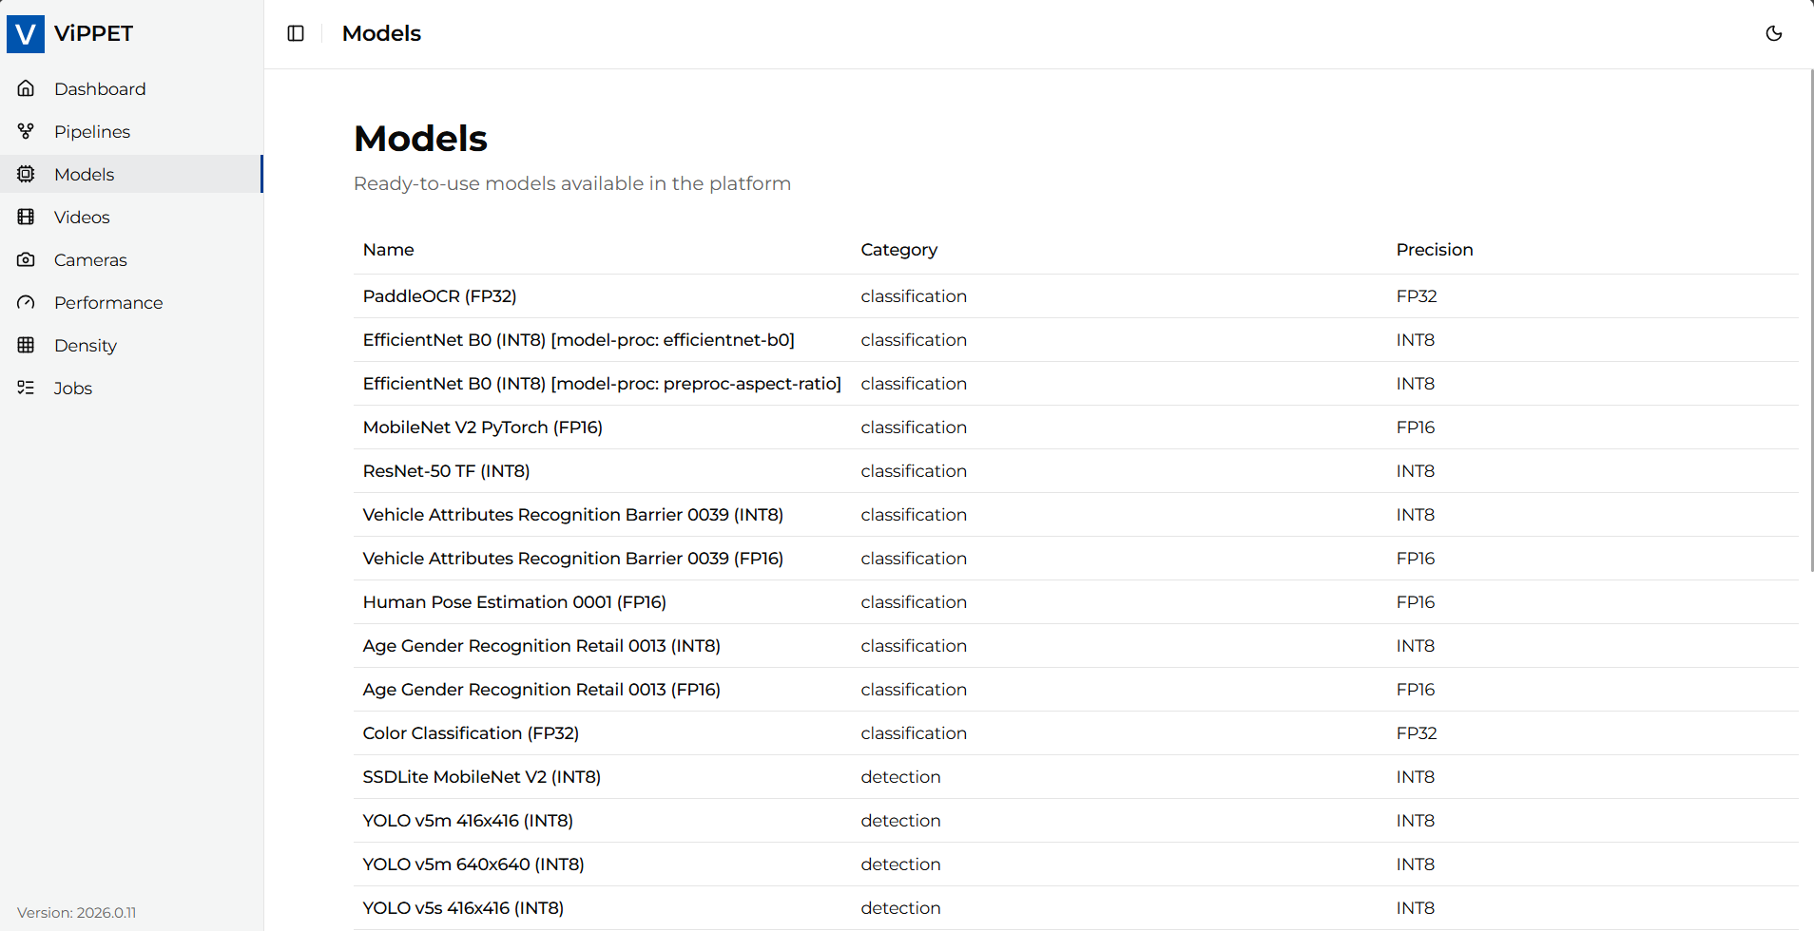Navigate to the Performance section
Image resolution: width=1814 pixels, height=931 pixels.
(108, 302)
